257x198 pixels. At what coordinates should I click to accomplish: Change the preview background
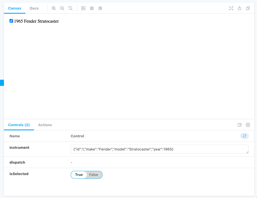tap(83, 8)
